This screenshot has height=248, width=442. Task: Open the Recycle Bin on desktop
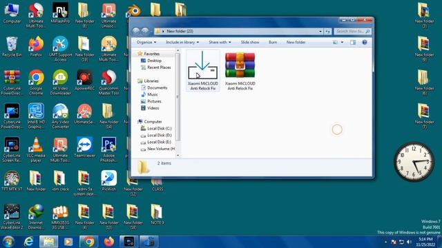click(12, 47)
